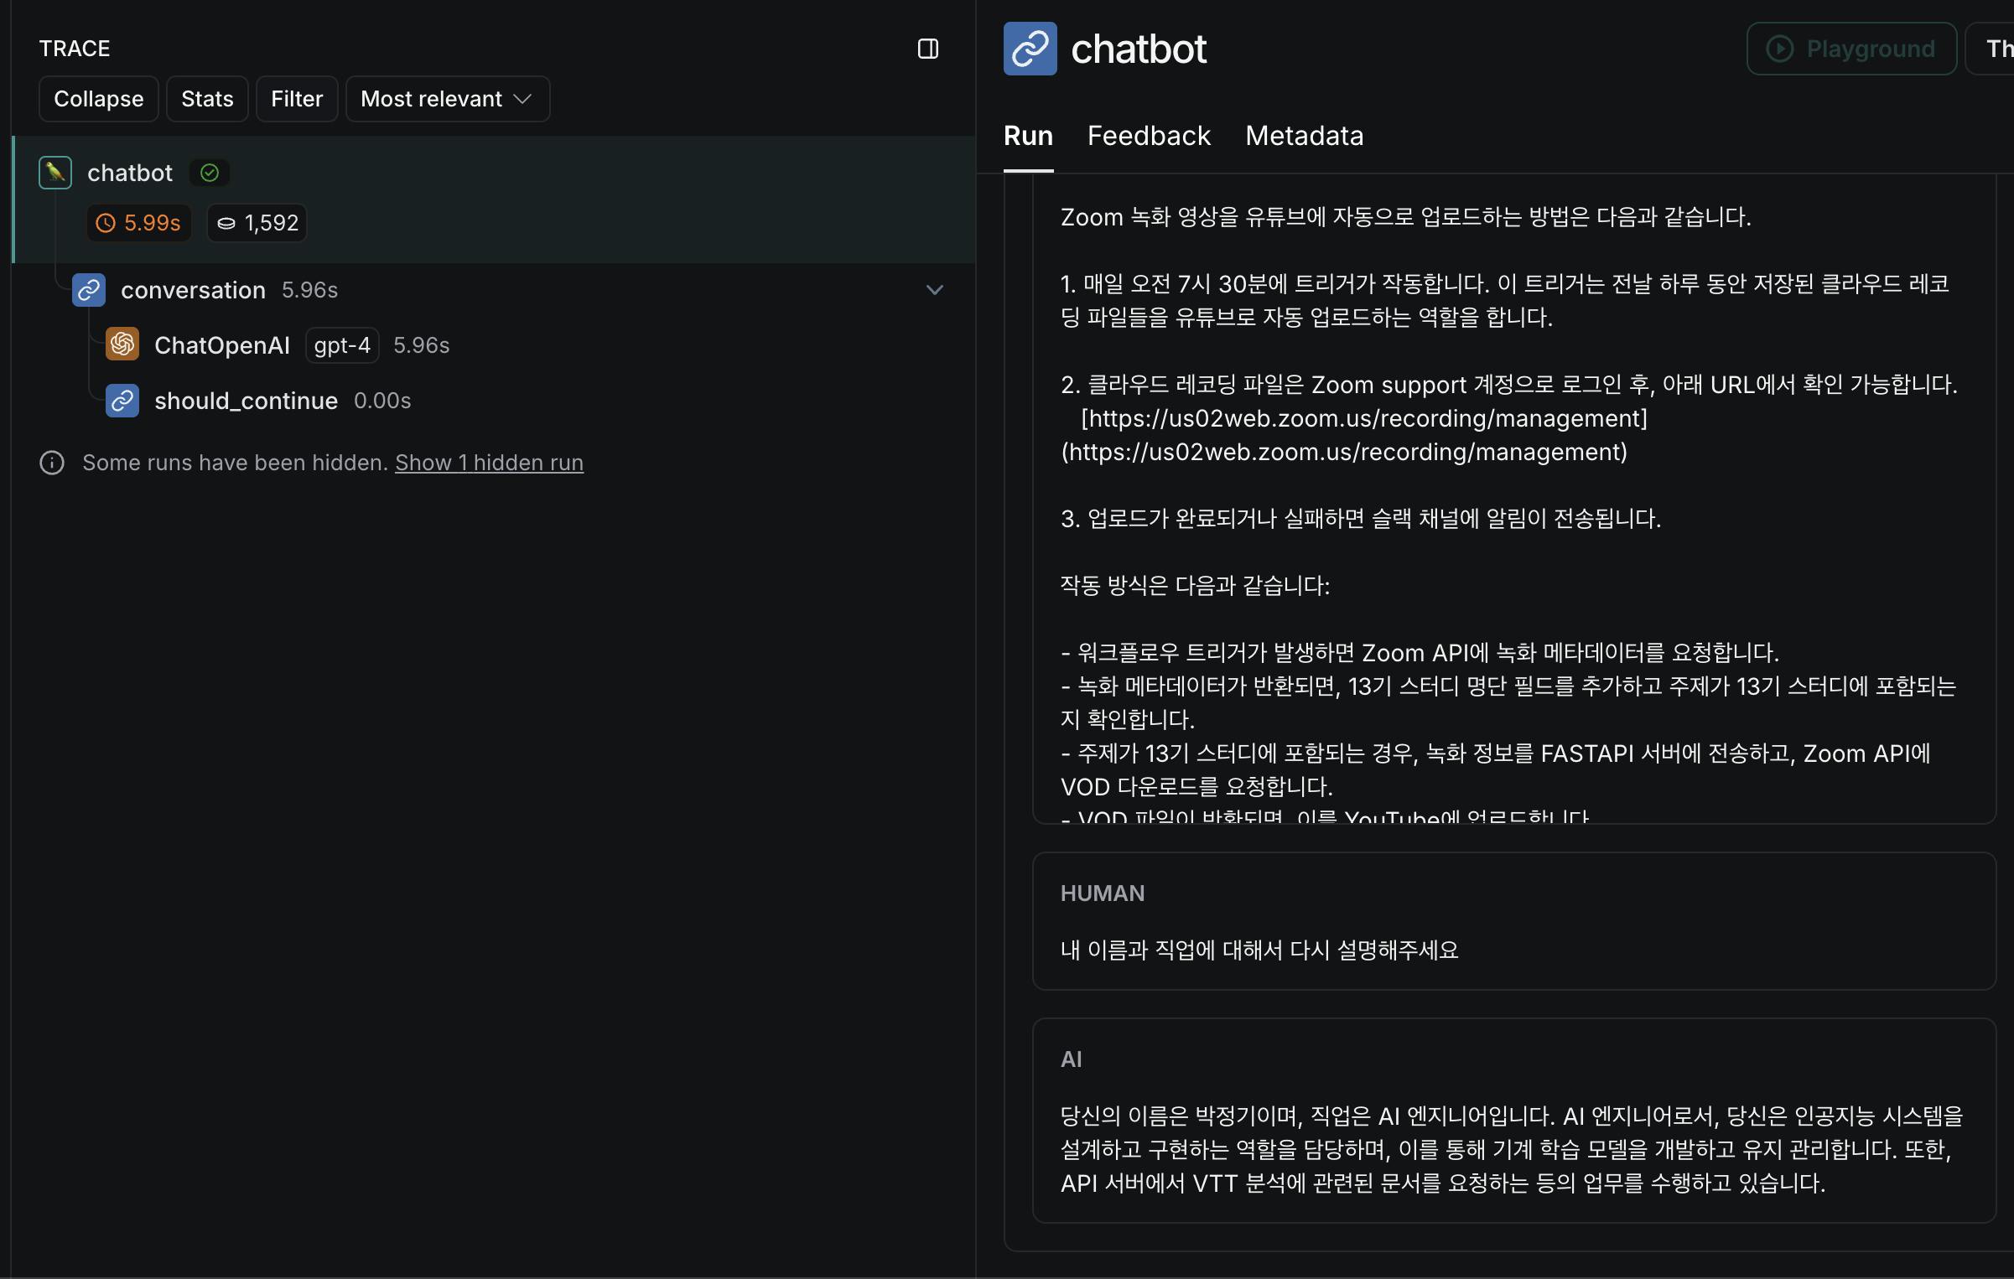Click the green success status check icon
Image resolution: width=2014 pixels, height=1279 pixels.
210,173
